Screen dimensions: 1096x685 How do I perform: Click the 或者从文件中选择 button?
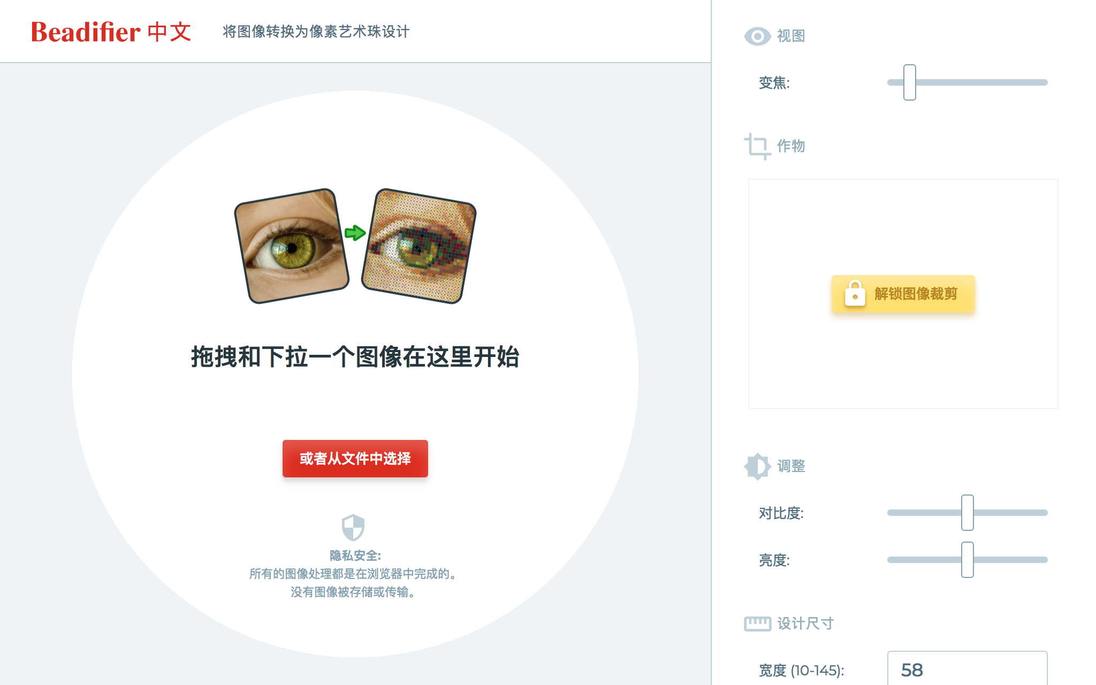pyautogui.click(x=355, y=459)
